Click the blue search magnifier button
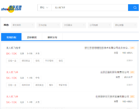139x109 pixels. pyautogui.click(x=133, y=8)
